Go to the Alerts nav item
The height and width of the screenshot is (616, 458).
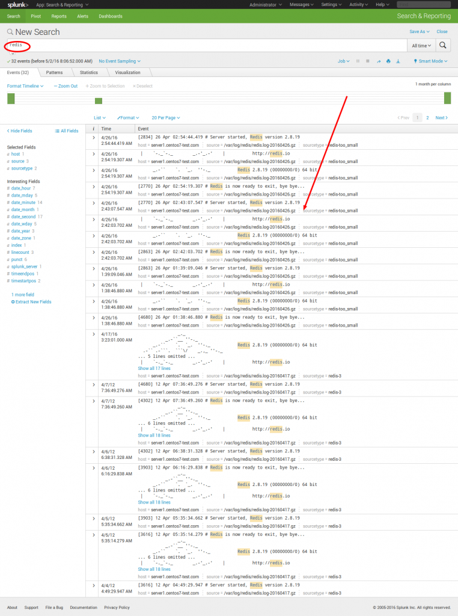[82, 16]
